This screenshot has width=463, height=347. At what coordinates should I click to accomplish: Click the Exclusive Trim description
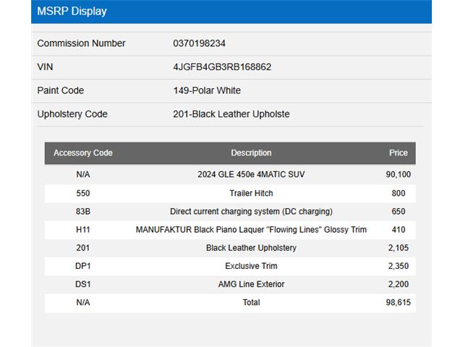[251, 266]
